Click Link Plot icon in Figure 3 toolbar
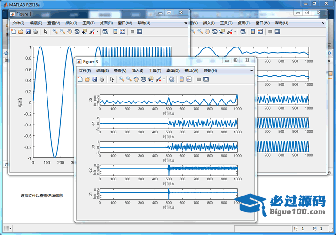 [x=172, y=79]
